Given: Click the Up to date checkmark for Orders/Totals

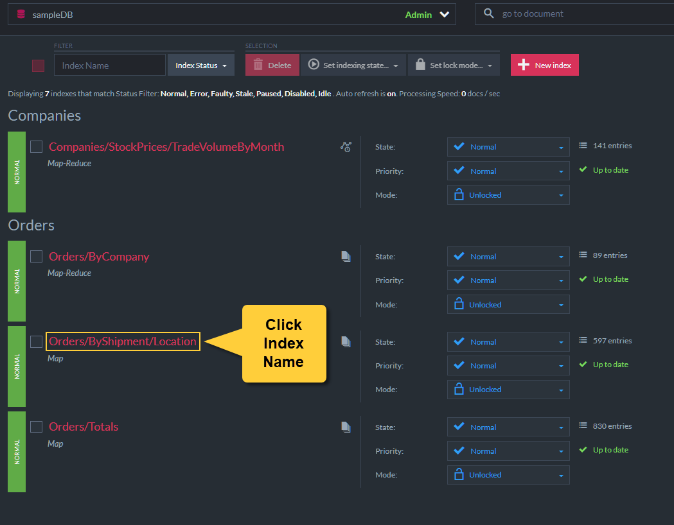Looking at the screenshot, I should click(x=583, y=451).
